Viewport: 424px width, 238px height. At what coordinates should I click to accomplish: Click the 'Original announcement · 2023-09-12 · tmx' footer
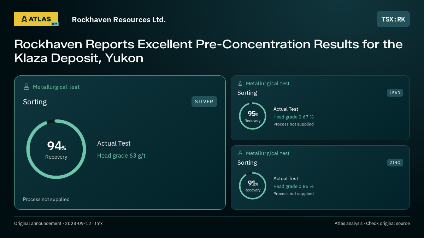(x=58, y=224)
